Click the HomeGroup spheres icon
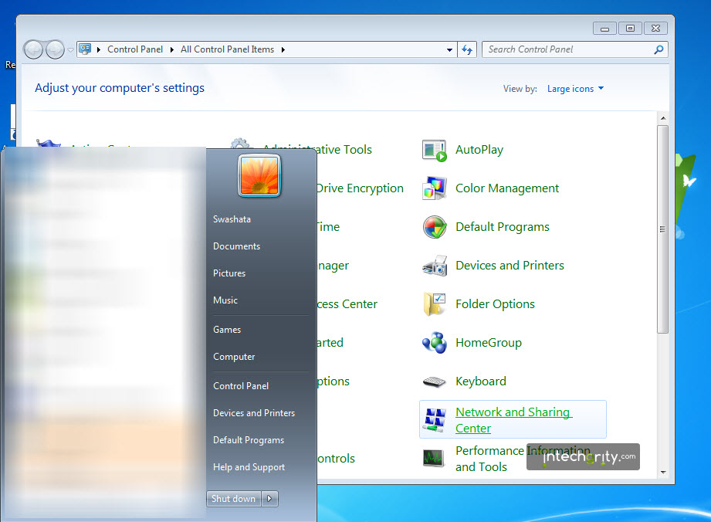 [435, 343]
